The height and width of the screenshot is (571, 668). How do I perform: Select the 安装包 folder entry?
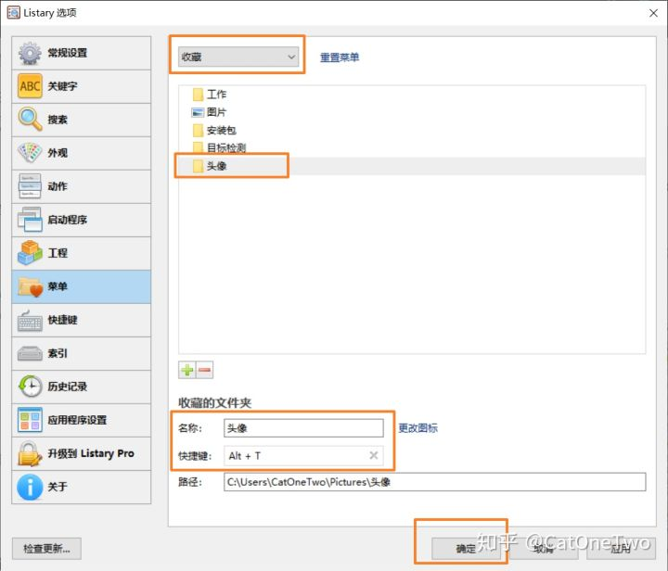click(x=412, y=130)
